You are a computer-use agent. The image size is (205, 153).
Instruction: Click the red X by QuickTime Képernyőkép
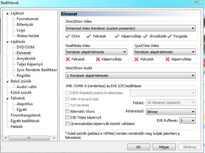coord(168,59)
